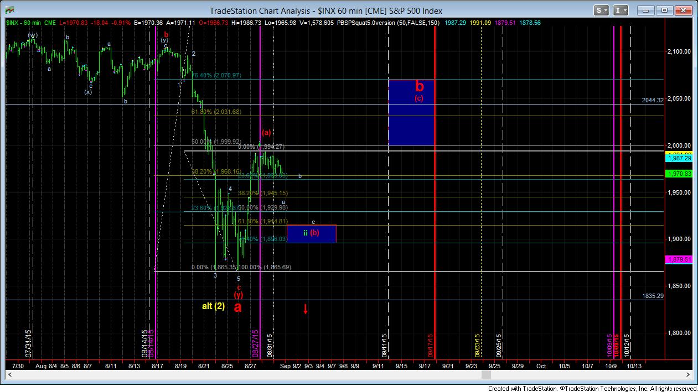Image resolution: width=698 pixels, height=392 pixels.
Task: Close the Chart Analysis window
Action: pyautogui.click(x=684, y=10)
